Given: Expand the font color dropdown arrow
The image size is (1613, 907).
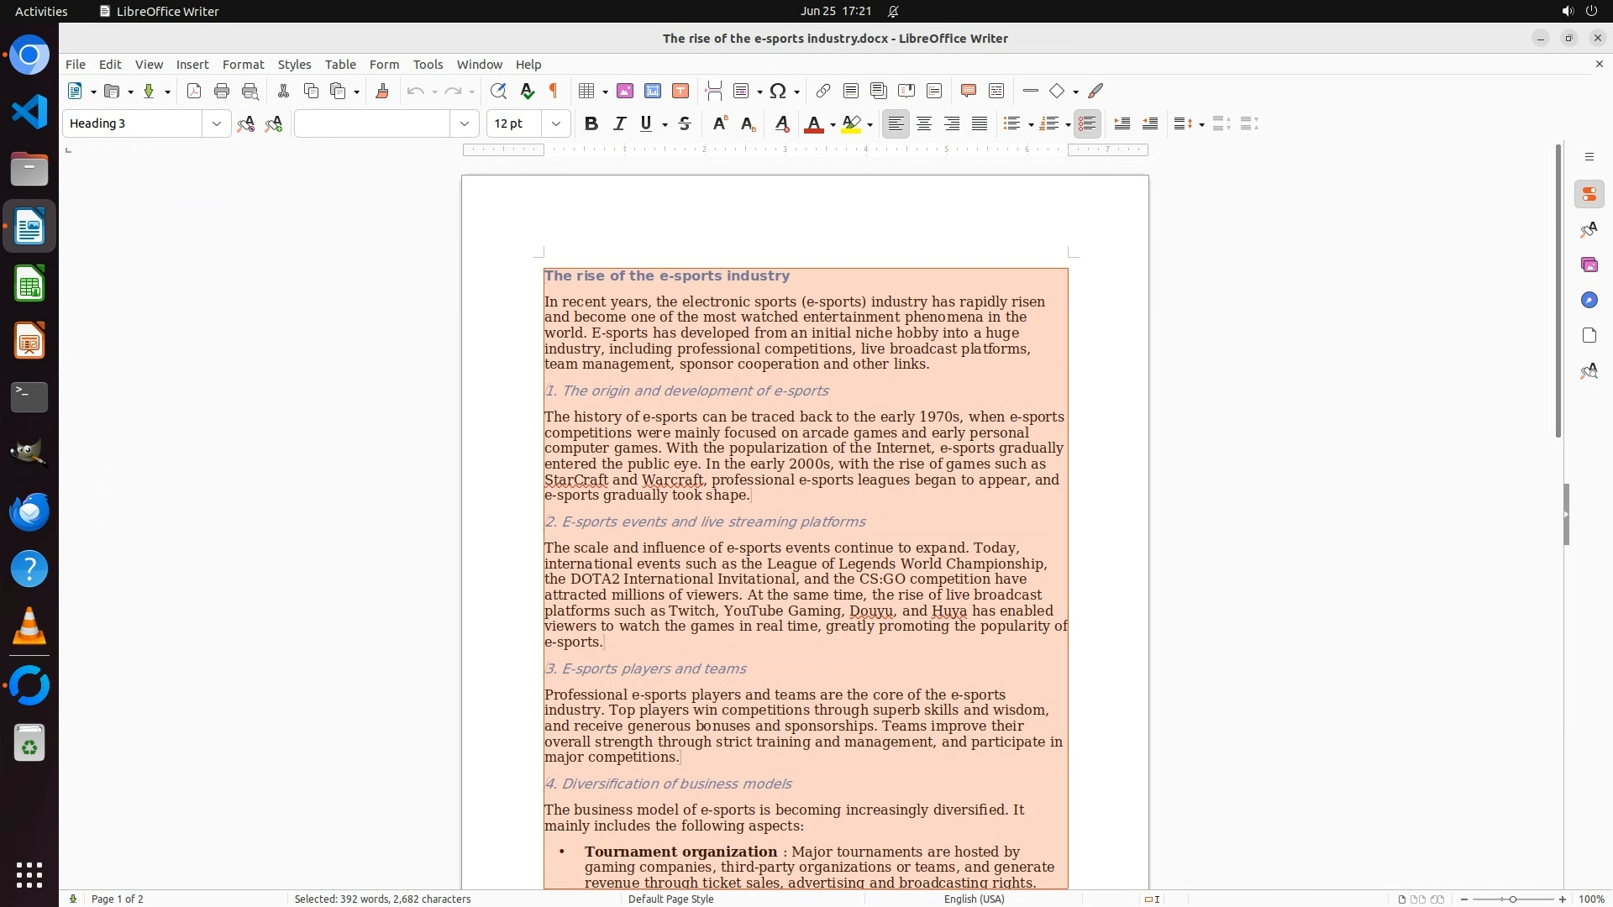Looking at the screenshot, I should 833,125.
